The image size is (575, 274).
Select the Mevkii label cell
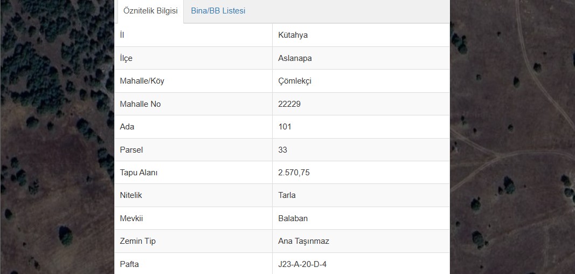(193, 218)
